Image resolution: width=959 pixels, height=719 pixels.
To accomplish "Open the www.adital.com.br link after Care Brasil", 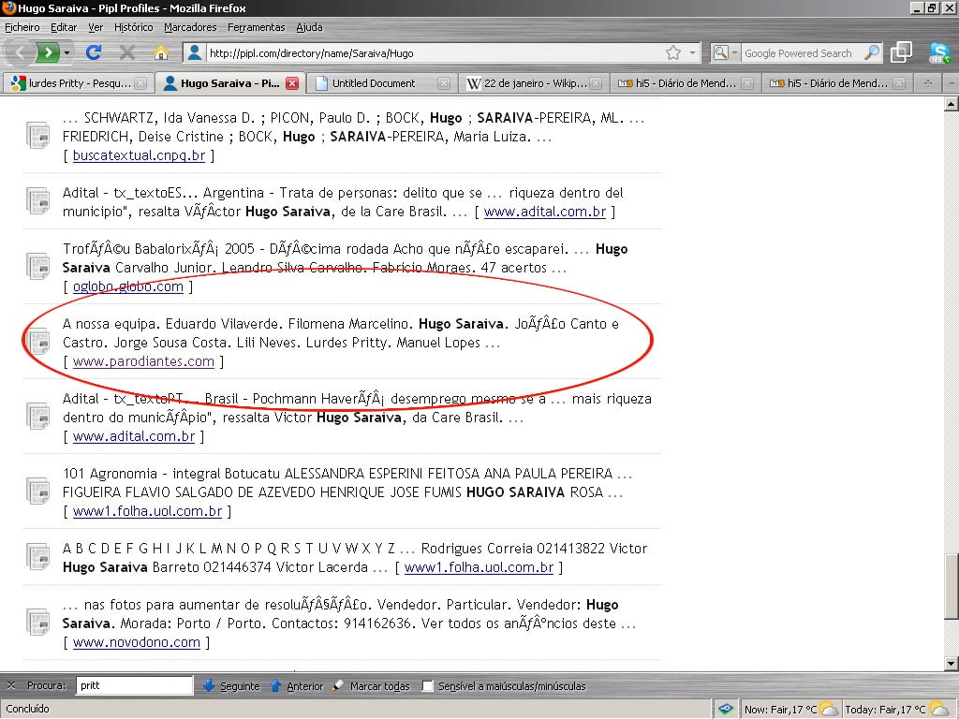I will (545, 212).
